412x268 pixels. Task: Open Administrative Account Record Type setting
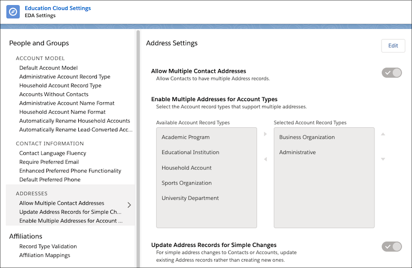[65, 77]
